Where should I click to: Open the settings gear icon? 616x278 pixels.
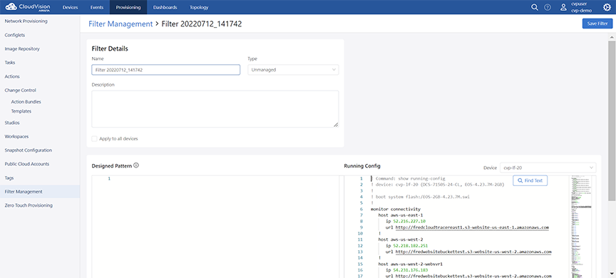coord(607,7)
